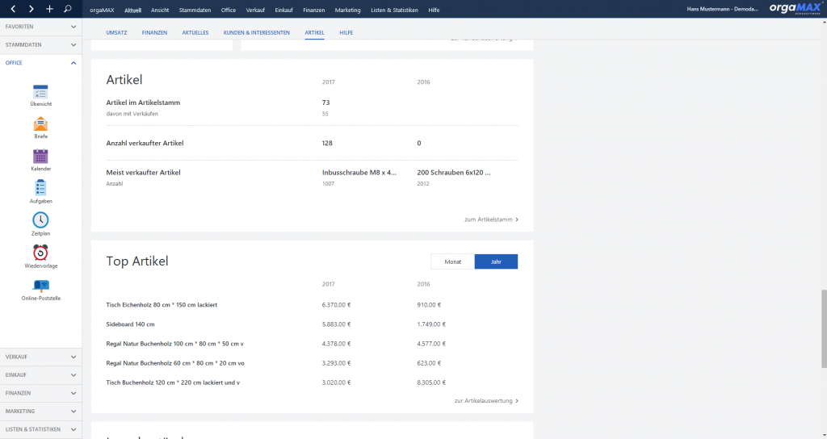The width and height of the screenshot is (827, 439).
Task: Switch to the Umsatz tab
Action: [116, 32]
